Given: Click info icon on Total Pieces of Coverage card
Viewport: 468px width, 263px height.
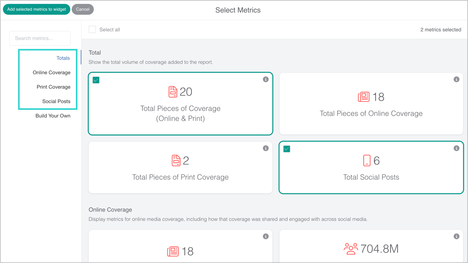Looking at the screenshot, I should pos(266,79).
